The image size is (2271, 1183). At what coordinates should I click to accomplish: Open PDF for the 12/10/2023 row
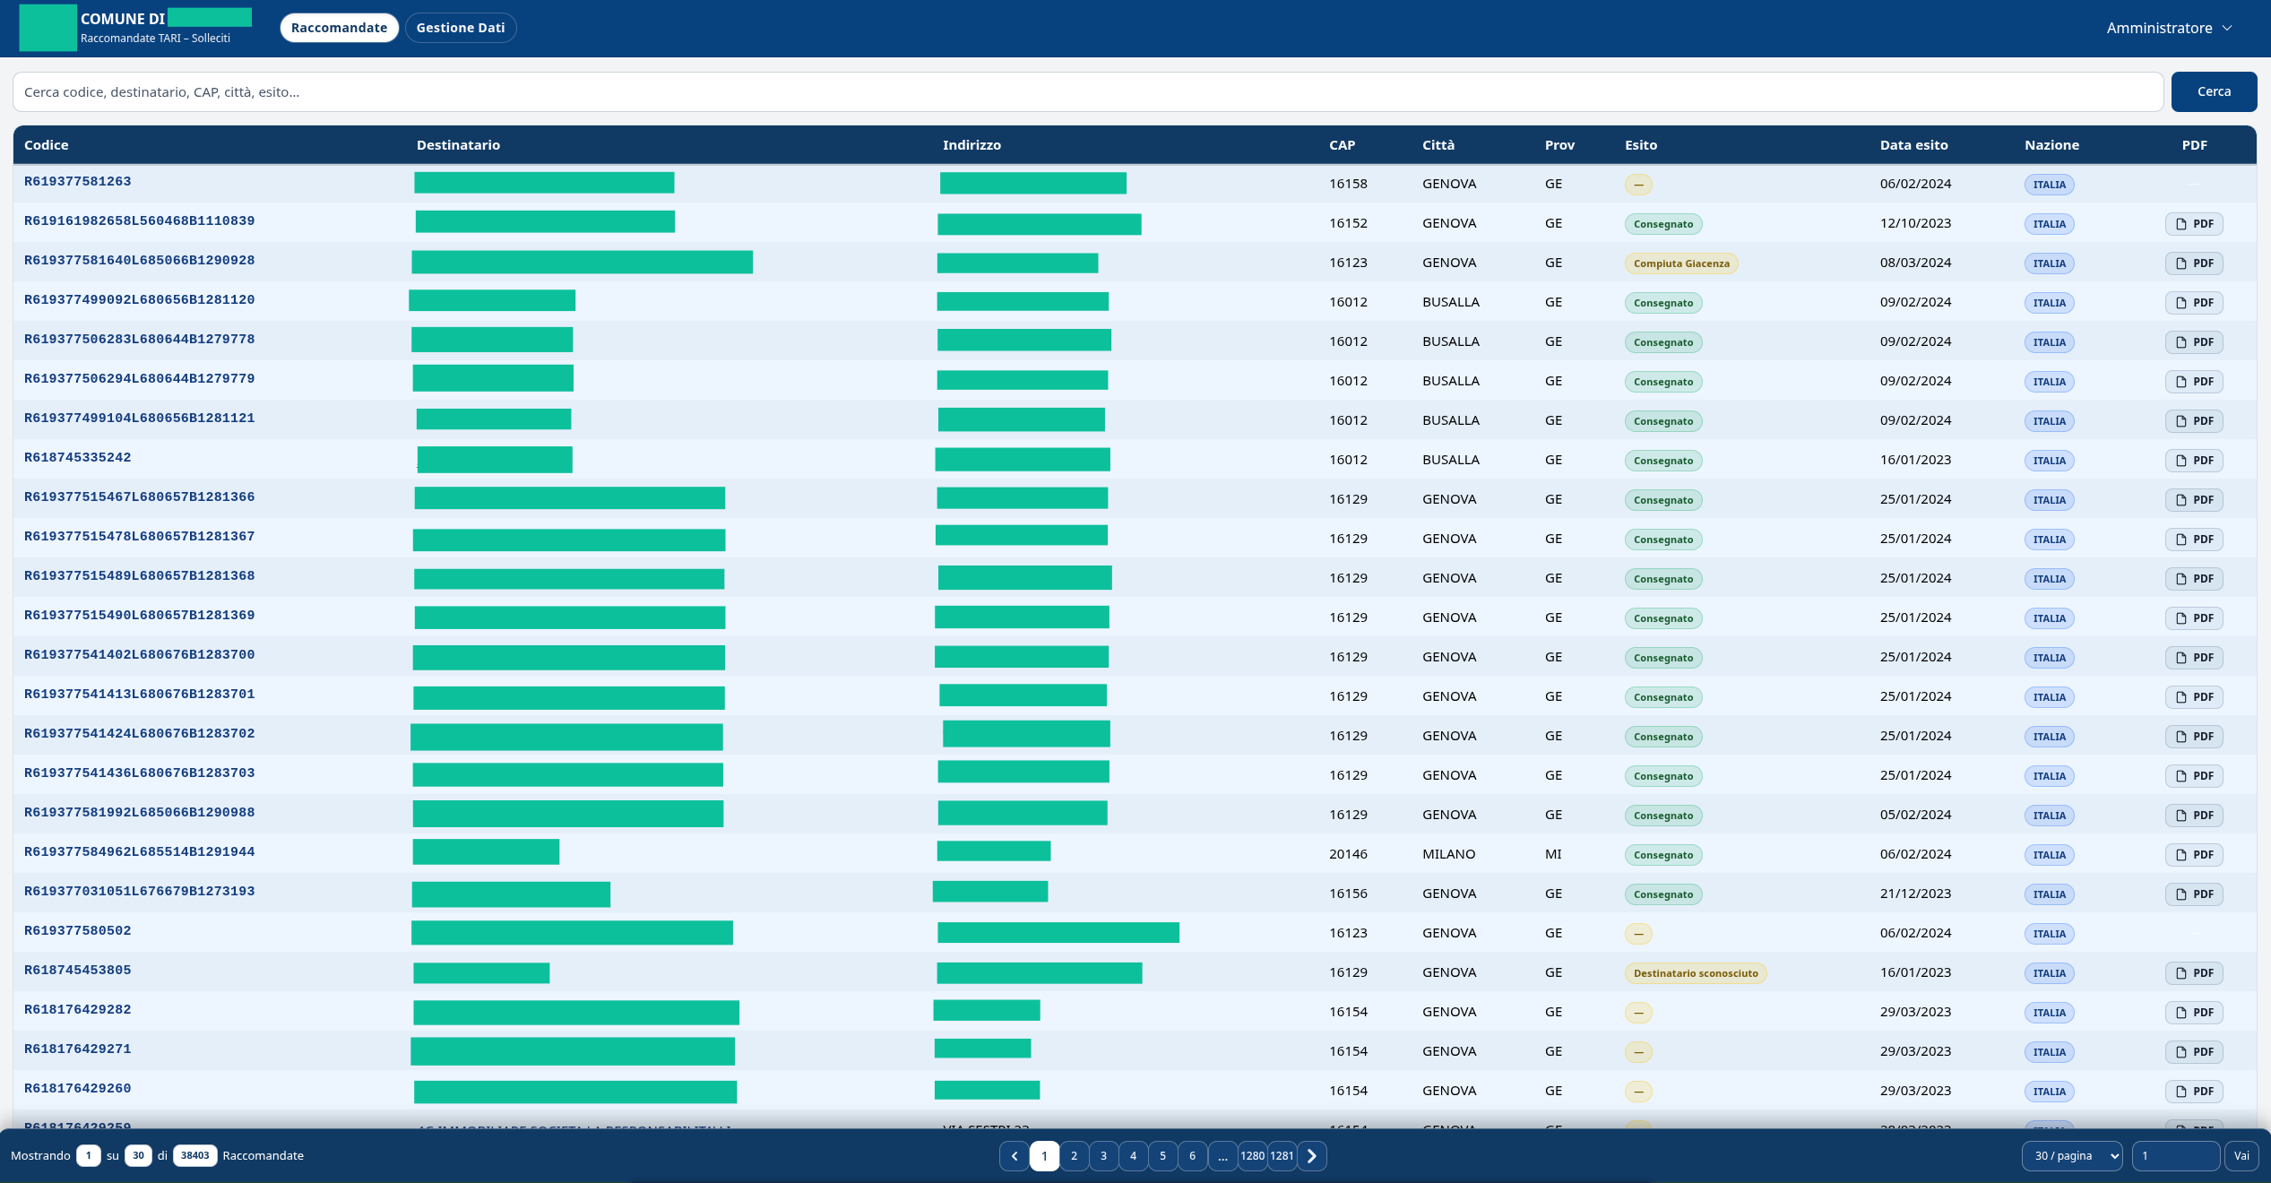pos(2194,224)
